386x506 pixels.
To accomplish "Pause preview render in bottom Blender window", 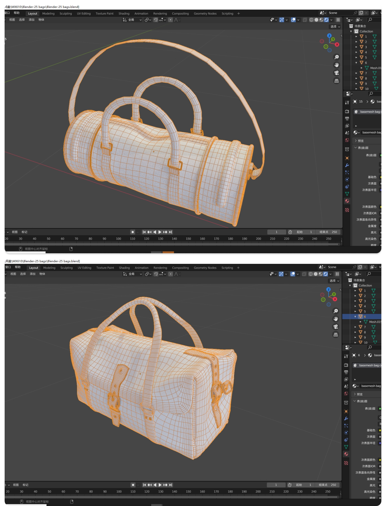I will tap(337, 274).
